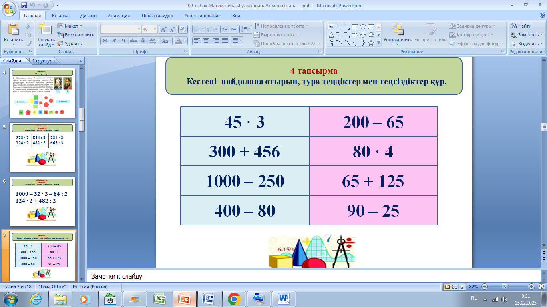Click the zoom slider handle in status bar
This screenshot has height=307, width=547.
point(505,287)
